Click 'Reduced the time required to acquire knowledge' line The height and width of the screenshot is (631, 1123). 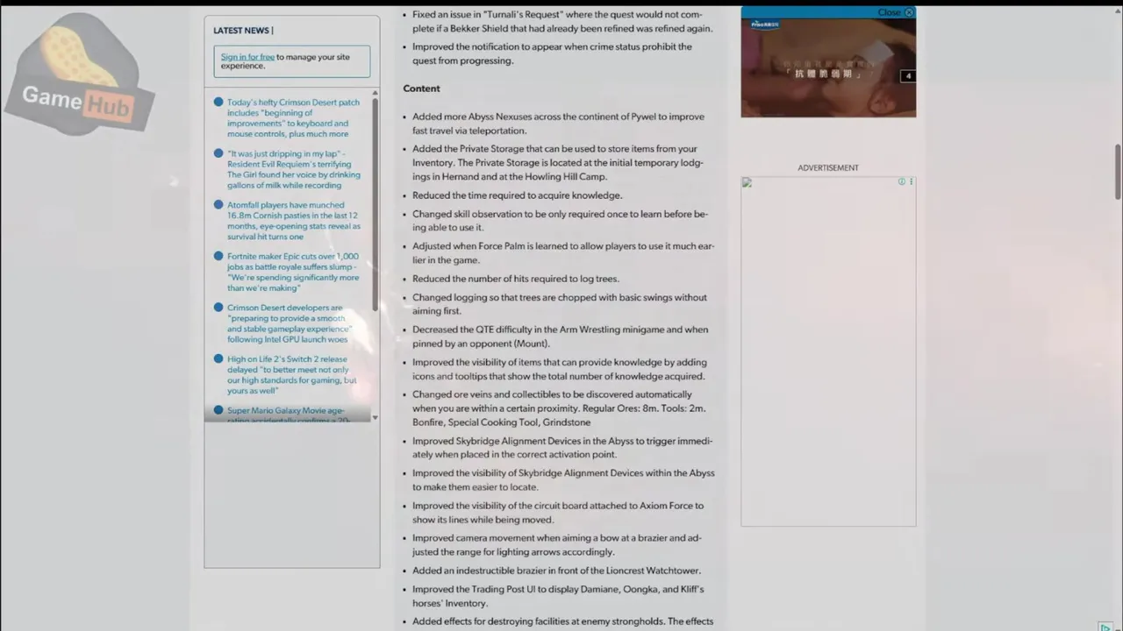click(x=517, y=195)
